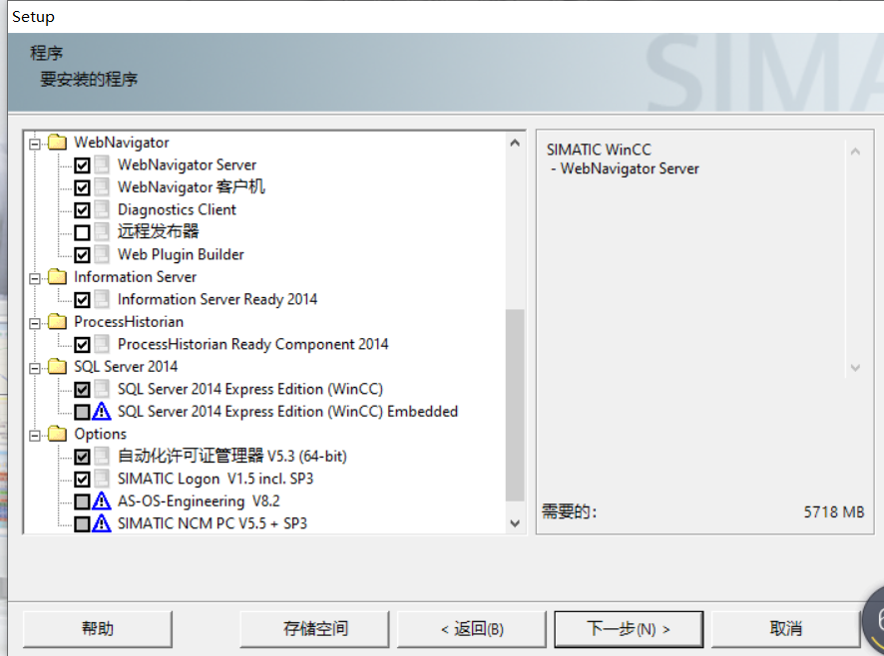
Task: Click warning icon next to SIMATIC NCM PC V5.5
Action: click(x=101, y=522)
